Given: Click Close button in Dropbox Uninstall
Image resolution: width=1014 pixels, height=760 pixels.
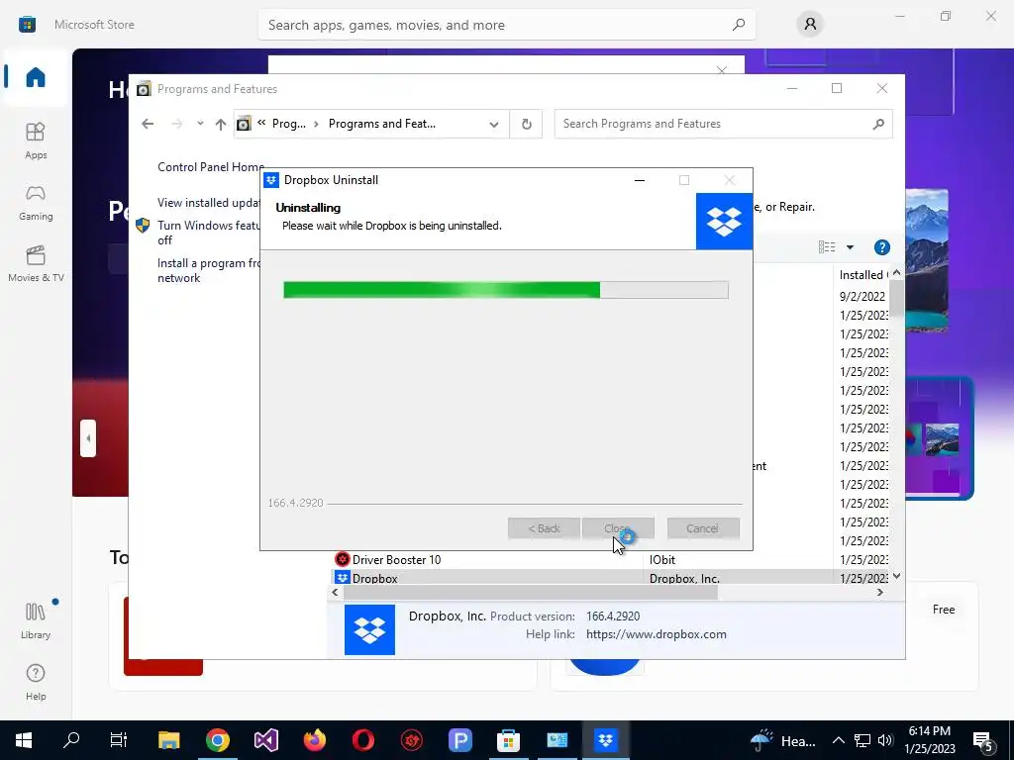Looking at the screenshot, I should [x=618, y=528].
